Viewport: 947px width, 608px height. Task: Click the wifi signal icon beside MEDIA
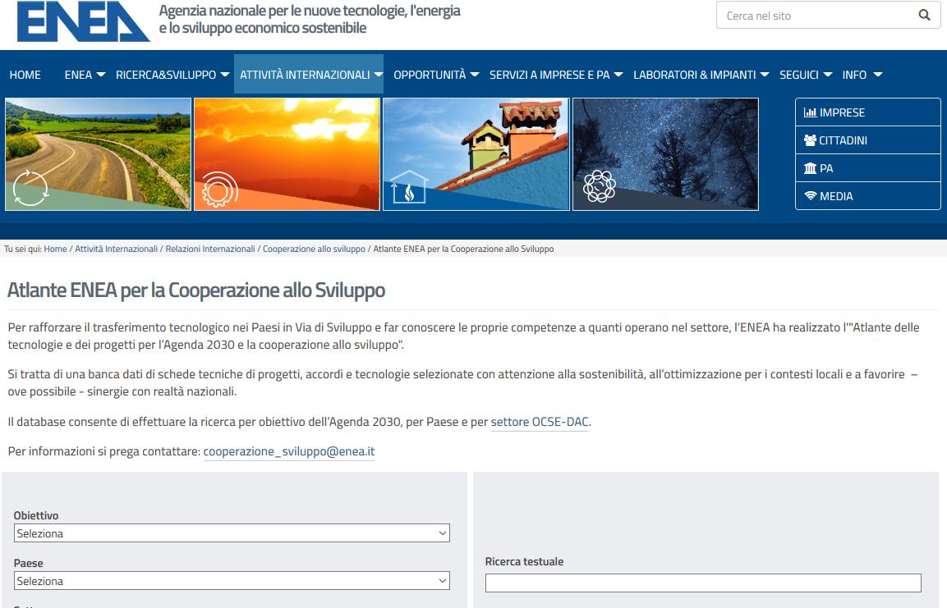click(810, 196)
